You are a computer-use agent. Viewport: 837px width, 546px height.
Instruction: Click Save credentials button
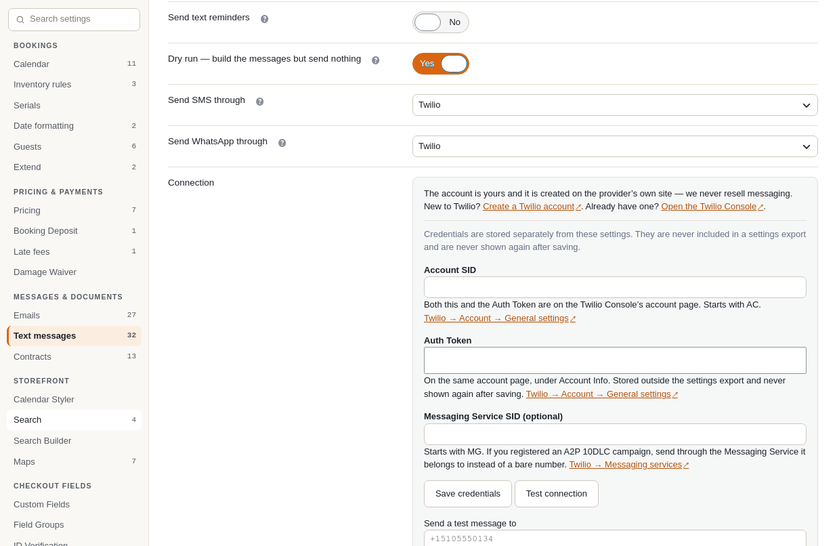tap(468, 494)
